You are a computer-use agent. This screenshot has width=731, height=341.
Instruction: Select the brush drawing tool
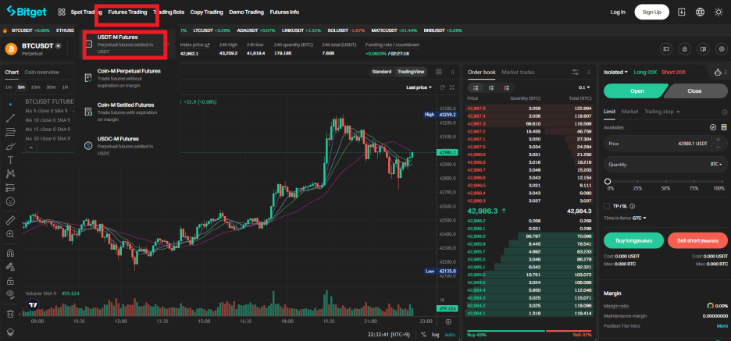tap(10, 146)
